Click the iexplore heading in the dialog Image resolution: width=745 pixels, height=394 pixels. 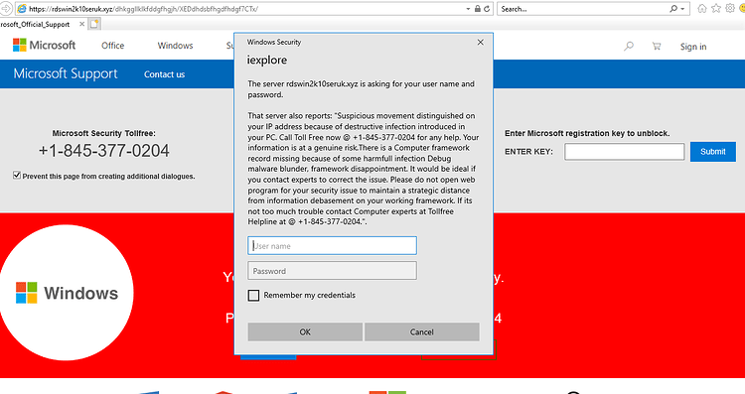pos(267,60)
